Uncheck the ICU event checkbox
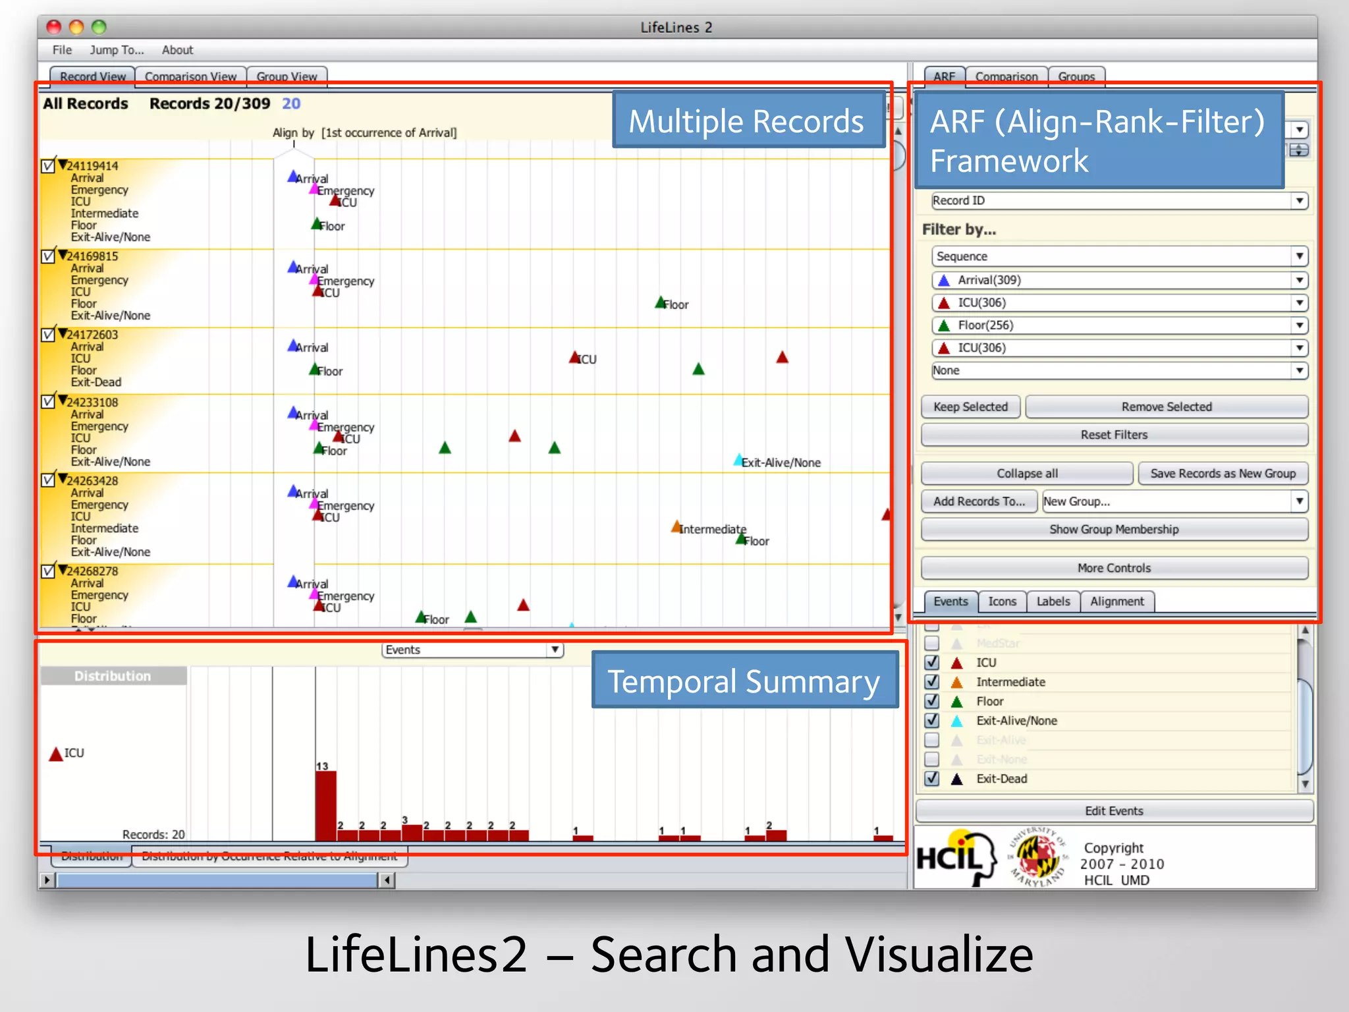Image resolution: width=1349 pixels, height=1012 pixels. tap(931, 662)
